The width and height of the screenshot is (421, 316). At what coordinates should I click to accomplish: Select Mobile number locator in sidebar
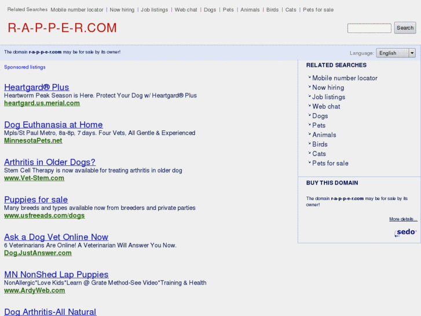click(x=345, y=78)
